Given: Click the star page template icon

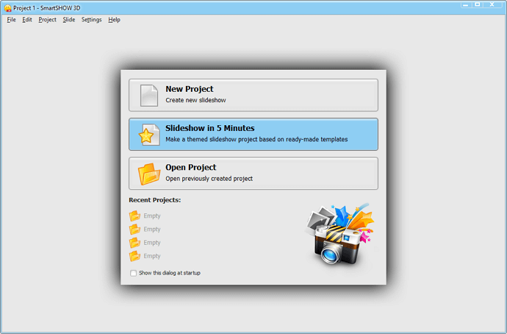Looking at the screenshot, I should pyautogui.click(x=149, y=135).
